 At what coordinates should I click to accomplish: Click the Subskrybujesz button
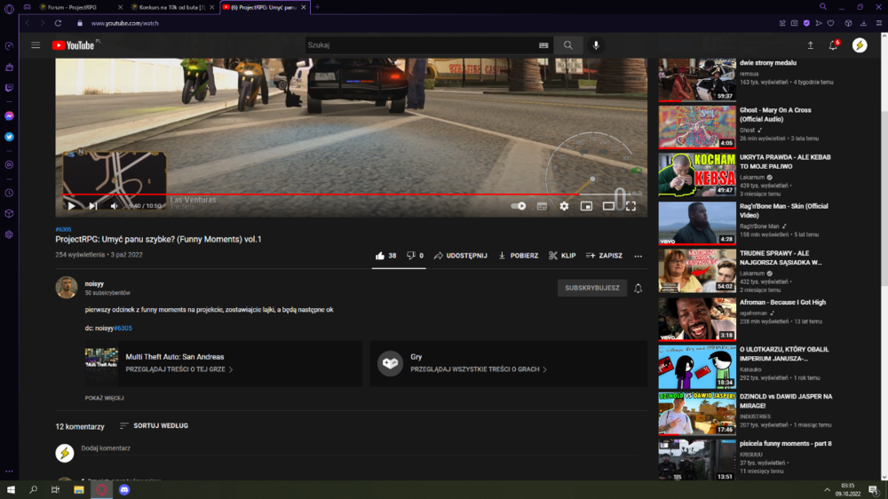coord(591,288)
